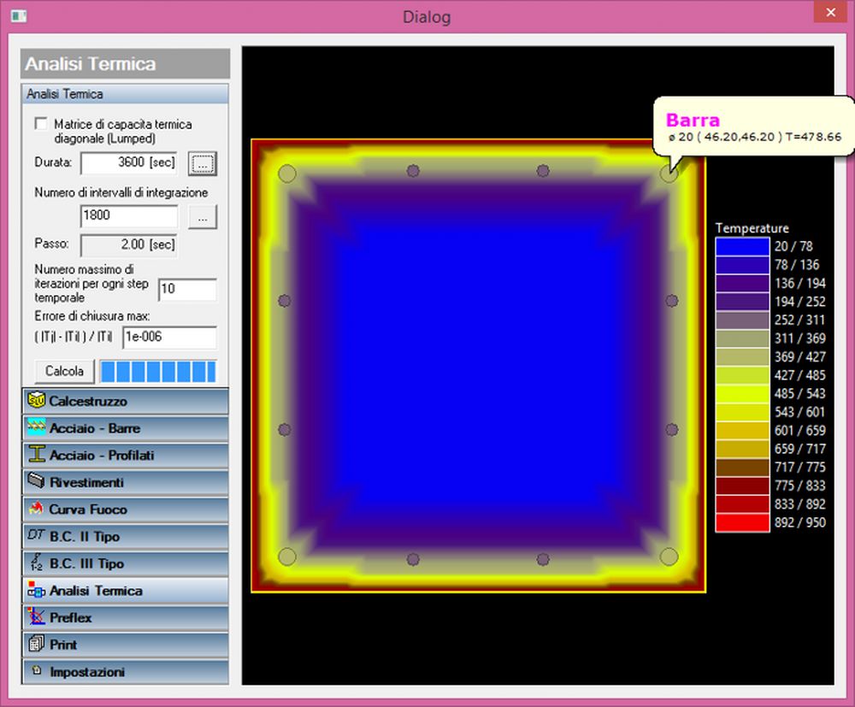Click the Acciaio - Profilati I-beam icon
Viewport: 855px width, 707px height.
coord(37,455)
